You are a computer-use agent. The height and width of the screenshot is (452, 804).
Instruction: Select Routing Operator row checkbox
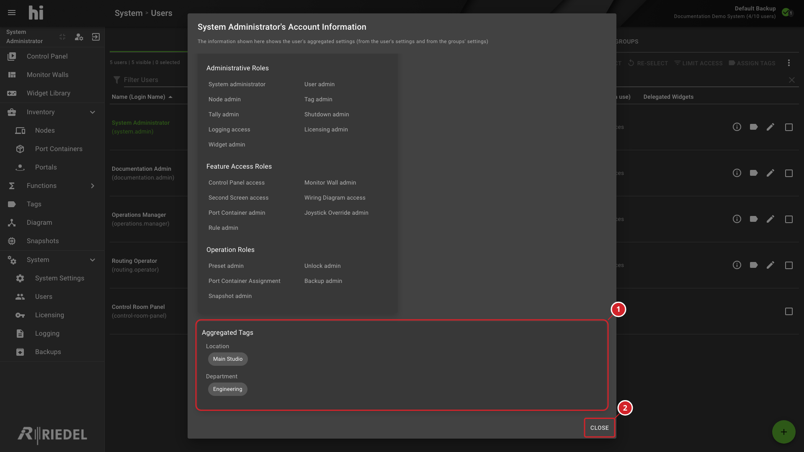click(789, 265)
